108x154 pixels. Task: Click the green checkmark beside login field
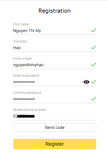point(94,64)
